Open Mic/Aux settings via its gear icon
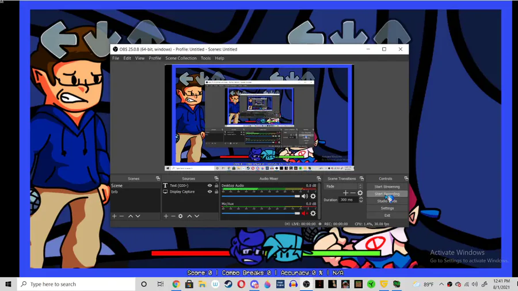518x291 pixels. tap(313, 213)
